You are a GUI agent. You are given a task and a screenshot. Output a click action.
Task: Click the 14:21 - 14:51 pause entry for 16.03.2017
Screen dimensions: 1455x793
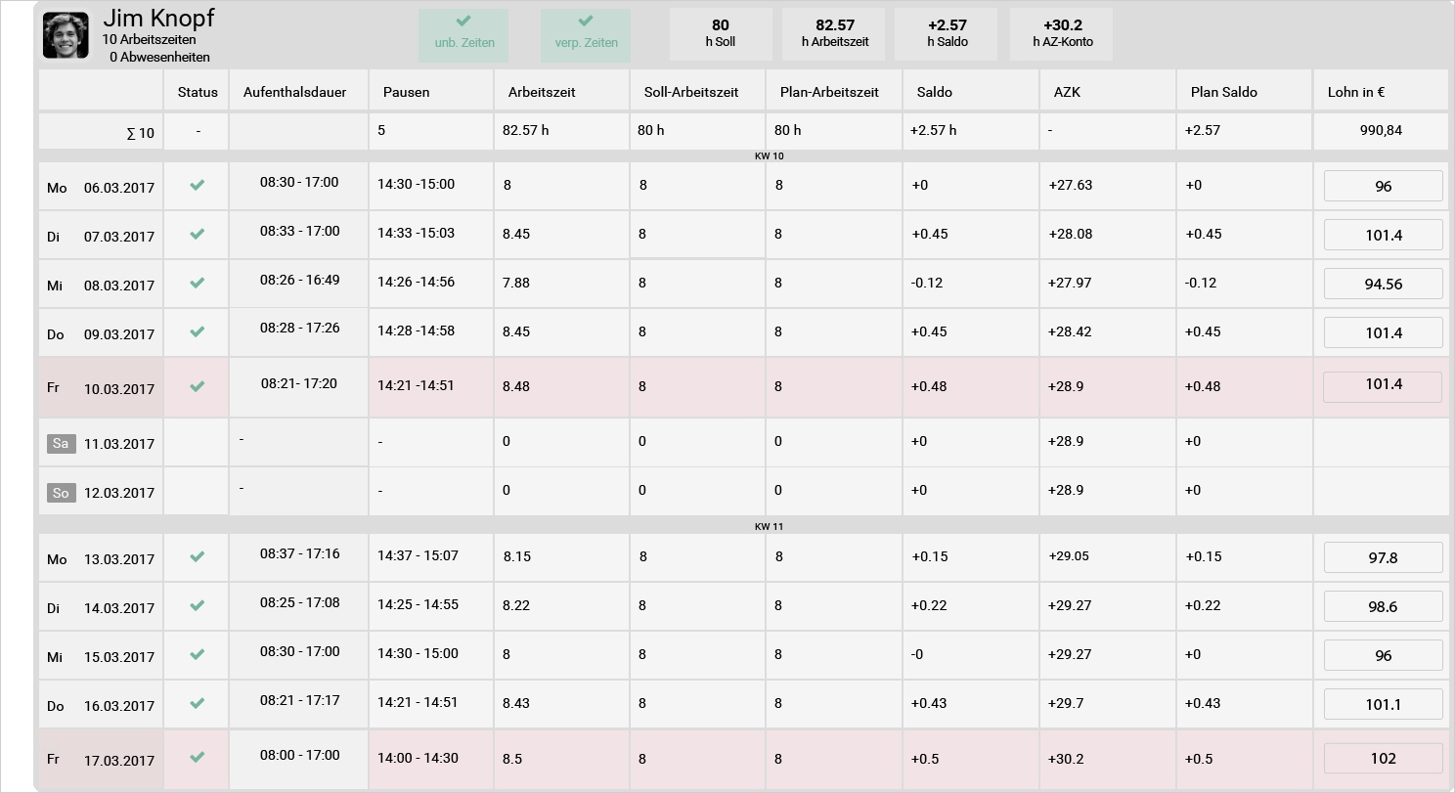[x=418, y=701]
